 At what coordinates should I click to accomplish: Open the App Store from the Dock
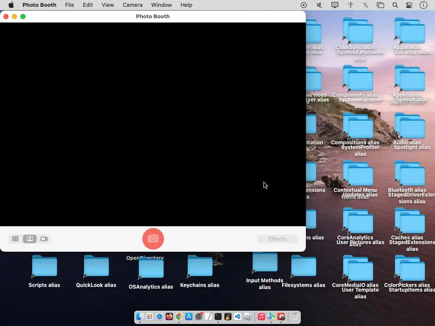189,316
